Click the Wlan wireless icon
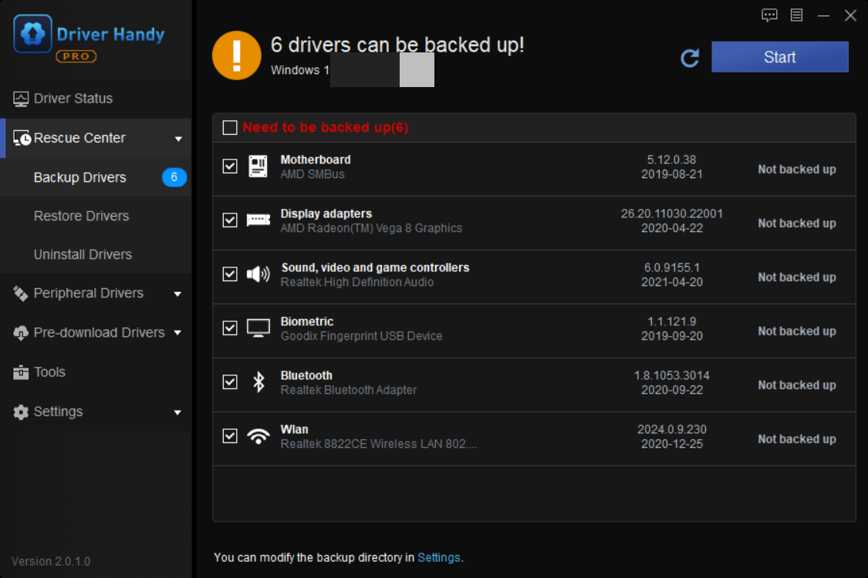 click(x=258, y=435)
